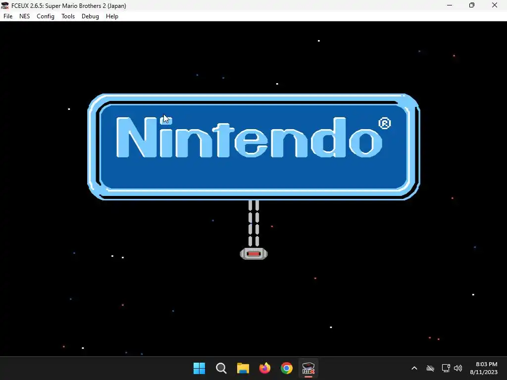Open the File menu
Image resolution: width=507 pixels, height=380 pixels.
coord(8,16)
